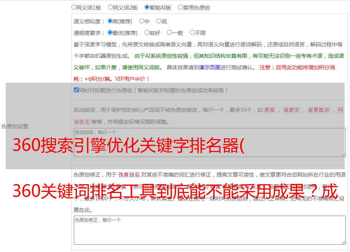Click into the 自动锁词 text area

click(210, 142)
